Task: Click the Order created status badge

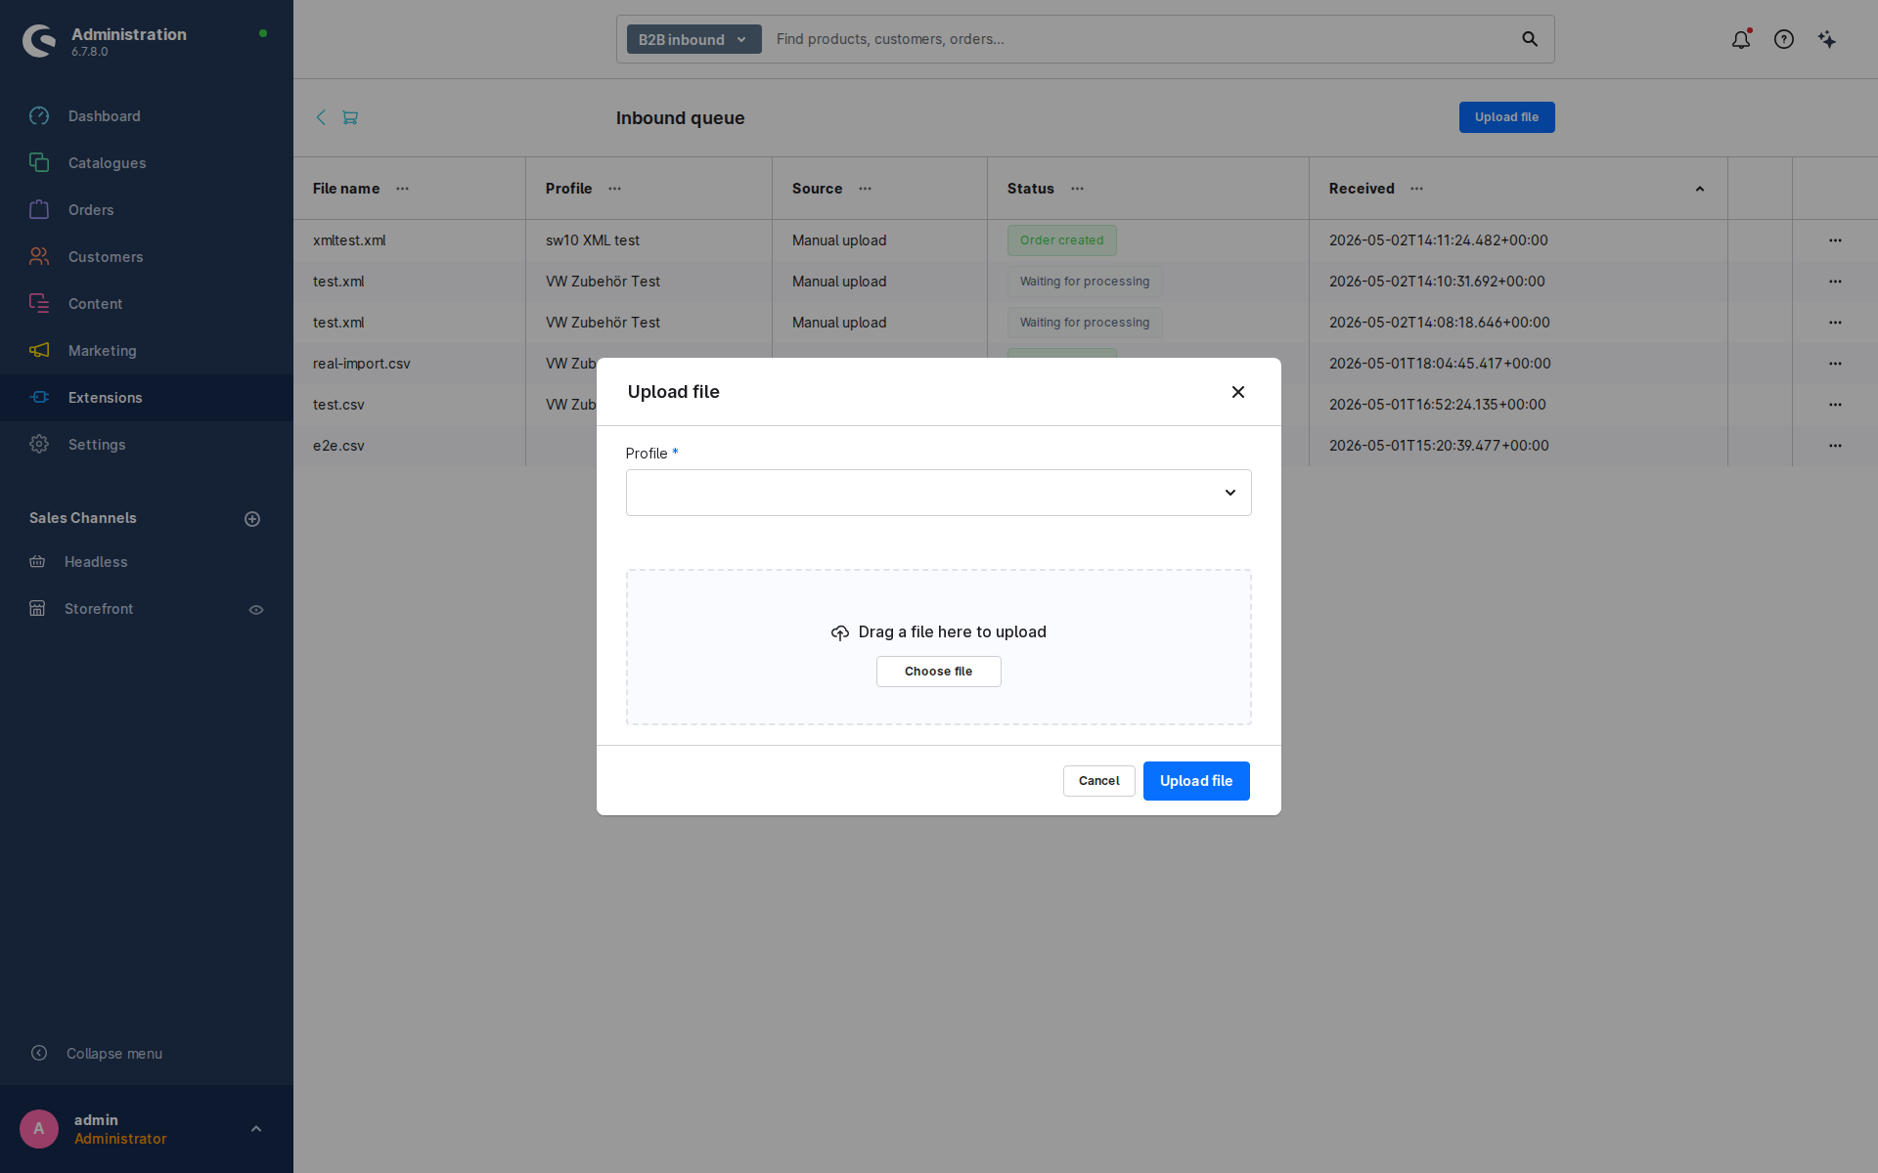Action: coord(1062,240)
